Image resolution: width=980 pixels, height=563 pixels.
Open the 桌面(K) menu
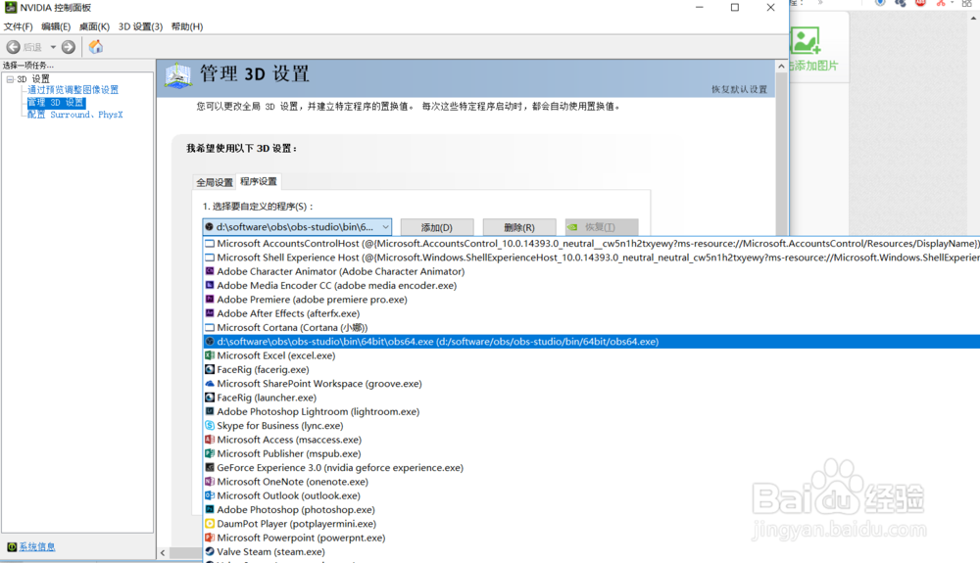94,26
